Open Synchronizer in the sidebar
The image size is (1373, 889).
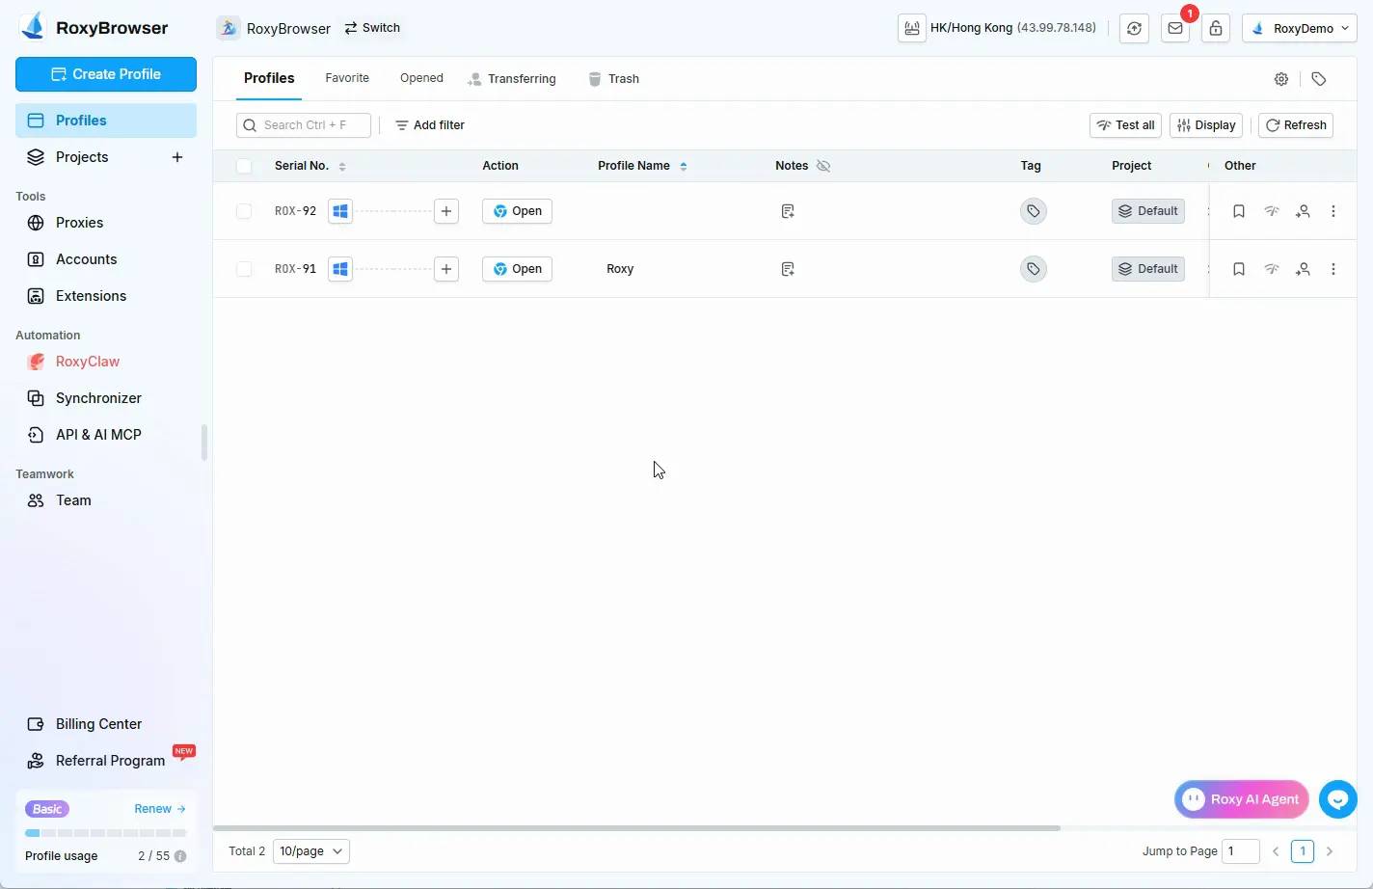click(106, 398)
